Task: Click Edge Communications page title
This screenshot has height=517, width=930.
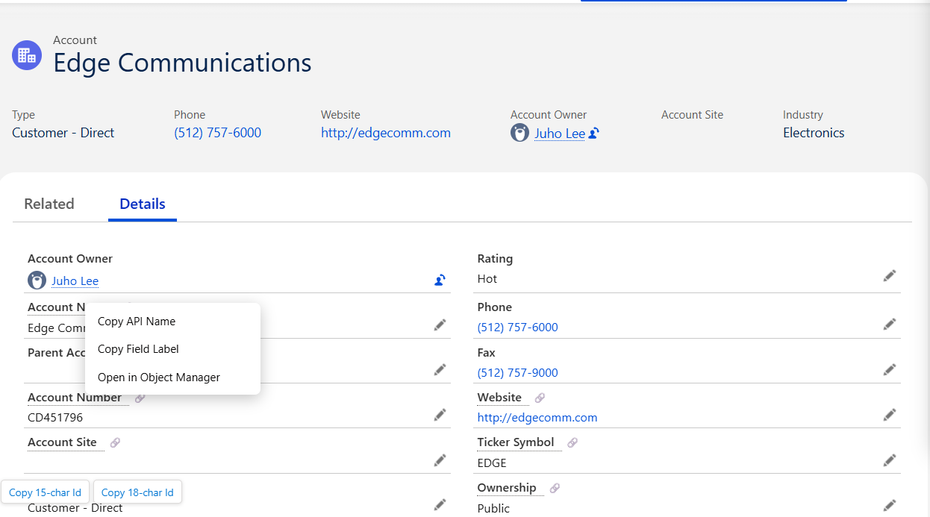Action: [182, 63]
